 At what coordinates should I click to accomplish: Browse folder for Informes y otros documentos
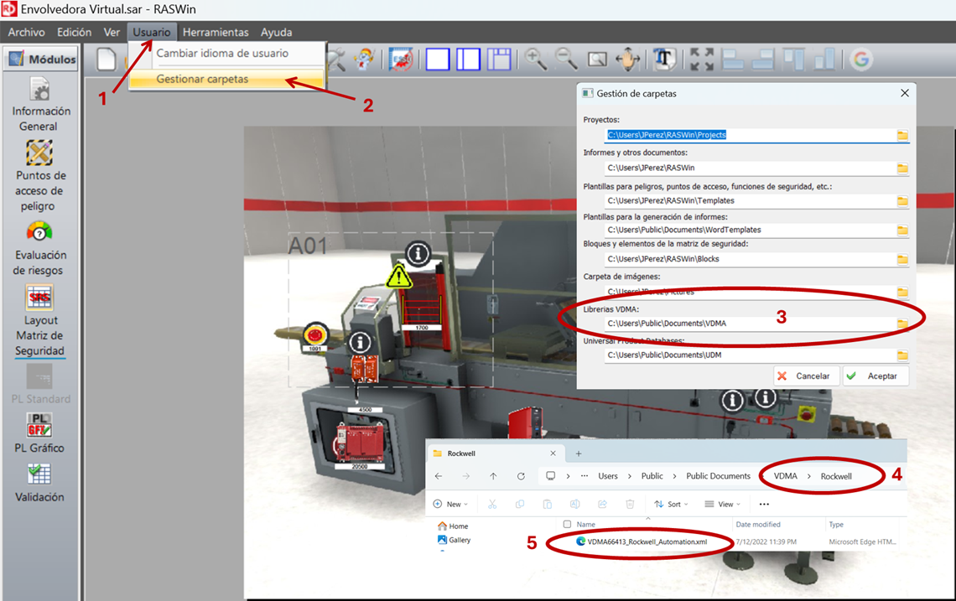point(902,168)
